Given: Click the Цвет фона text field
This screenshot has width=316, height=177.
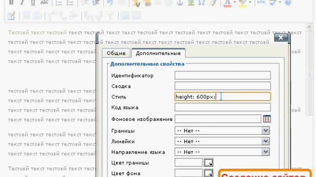Looking at the screenshot, I should coord(189,173).
